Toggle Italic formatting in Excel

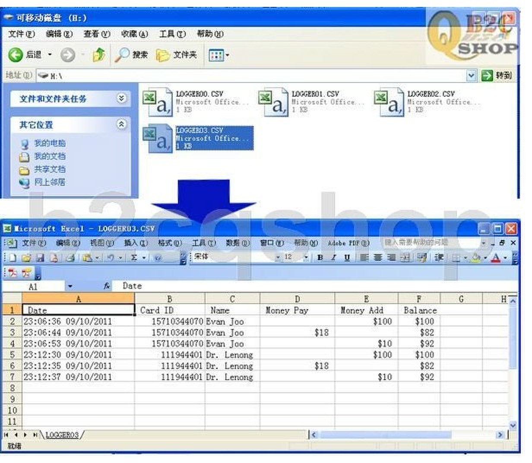coord(333,258)
